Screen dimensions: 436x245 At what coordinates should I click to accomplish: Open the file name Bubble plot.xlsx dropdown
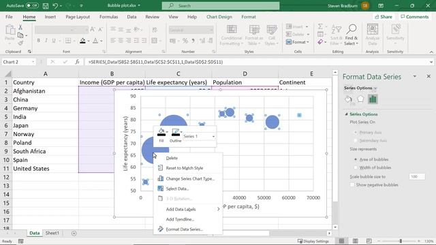pyautogui.click(x=139, y=5)
